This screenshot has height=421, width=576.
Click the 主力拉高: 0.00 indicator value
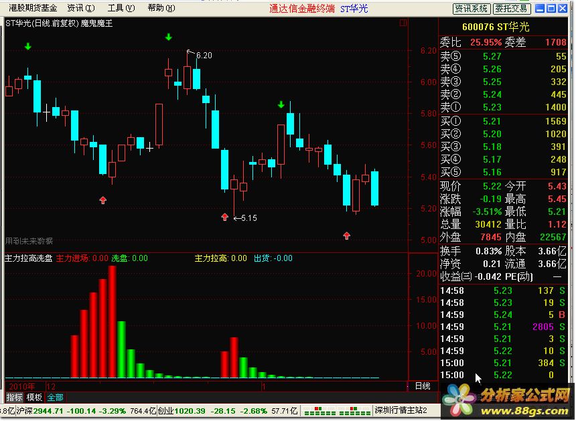click(x=220, y=258)
